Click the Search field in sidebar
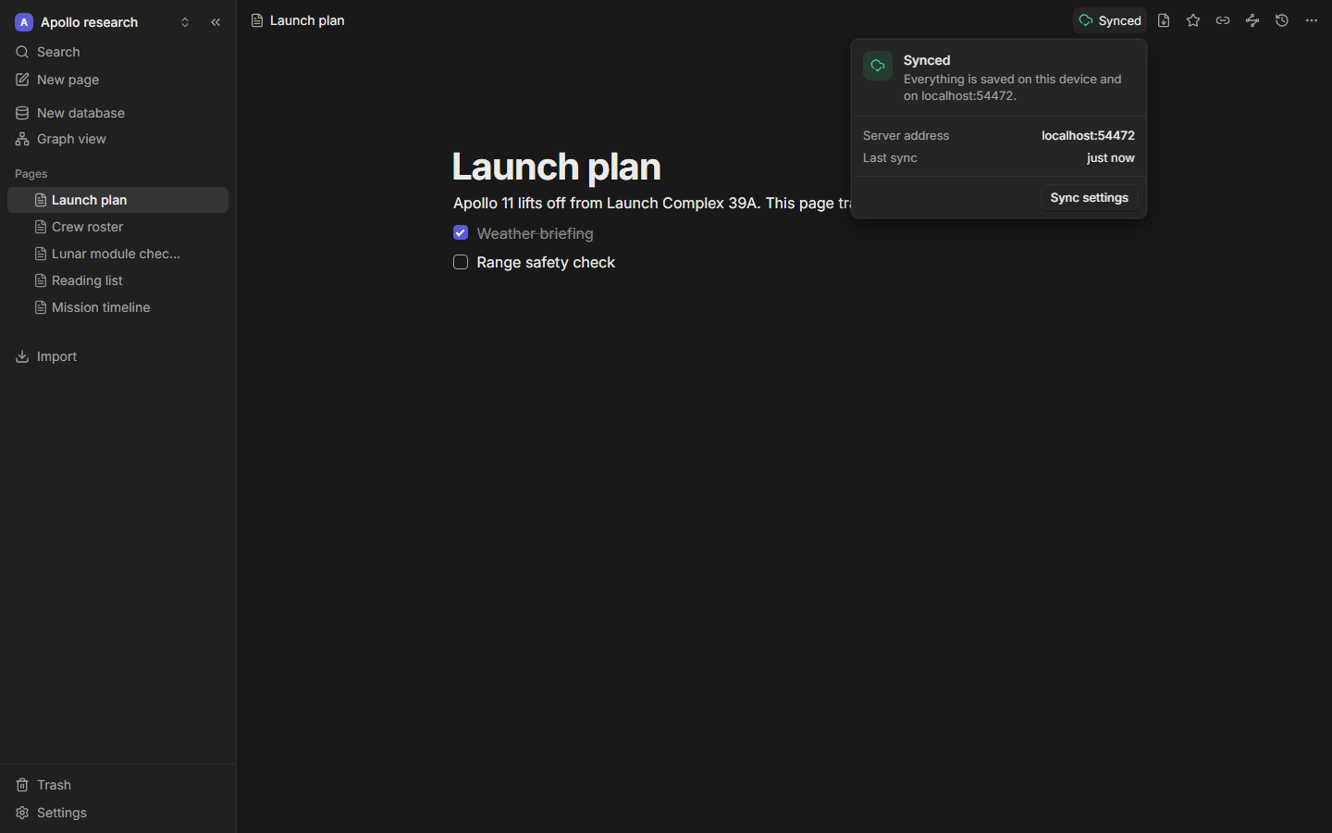The width and height of the screenshot is (1332, 833). (117, 52)
